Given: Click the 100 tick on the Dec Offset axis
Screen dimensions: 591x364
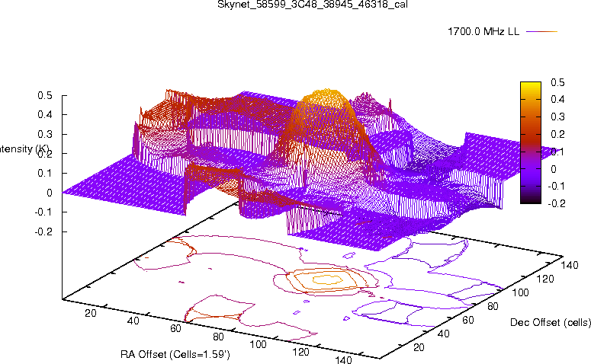Looking at the screenshot, I should pyautogui.click(x=520, y=293).
